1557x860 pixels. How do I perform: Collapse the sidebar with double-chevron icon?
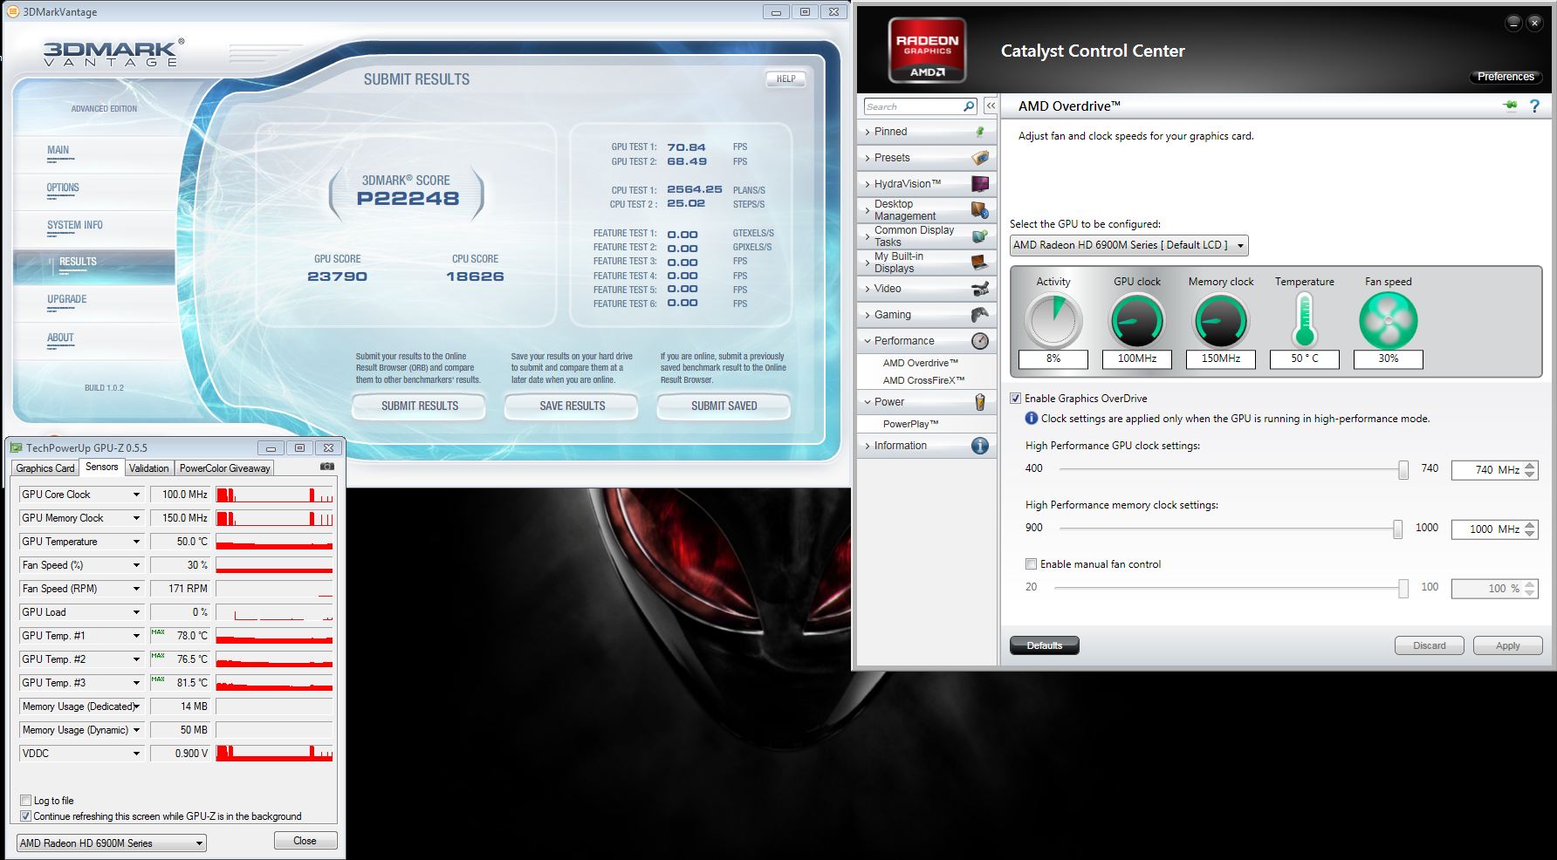[x=991, y=106]
